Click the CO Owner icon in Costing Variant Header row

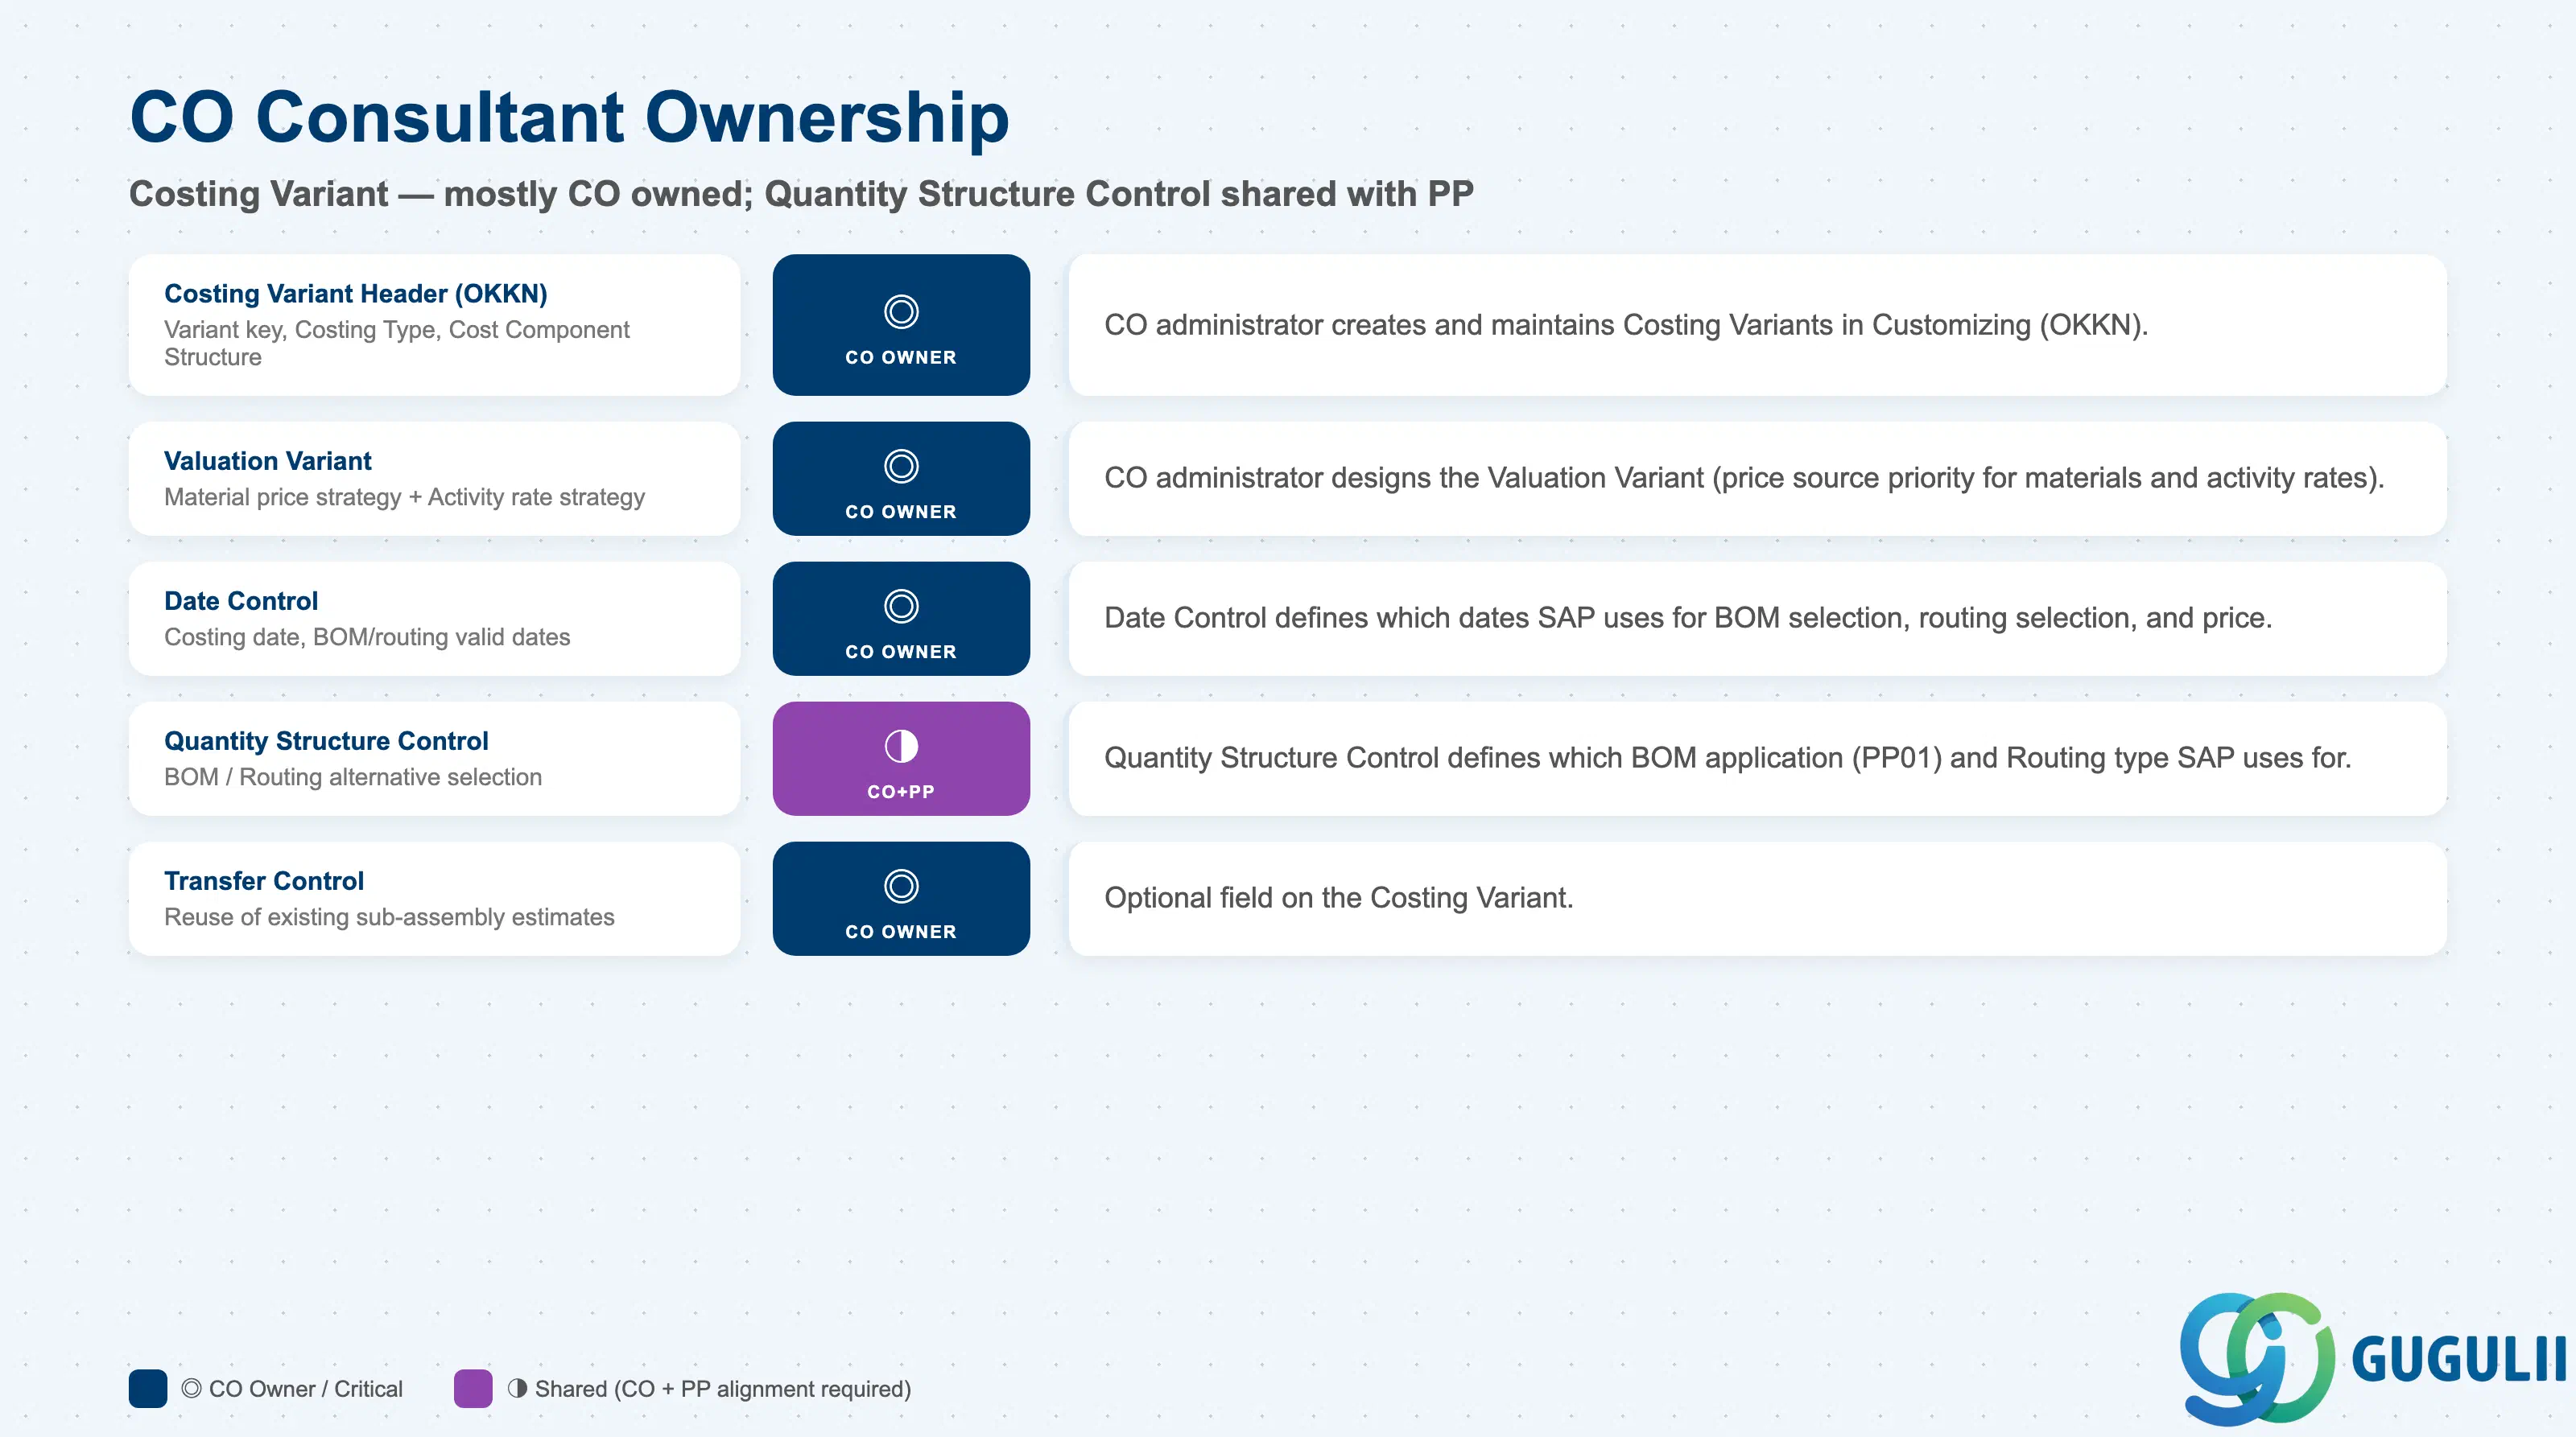pos(901,312)
